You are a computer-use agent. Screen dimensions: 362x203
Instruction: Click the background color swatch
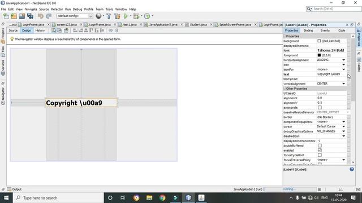tap(319, 41)
